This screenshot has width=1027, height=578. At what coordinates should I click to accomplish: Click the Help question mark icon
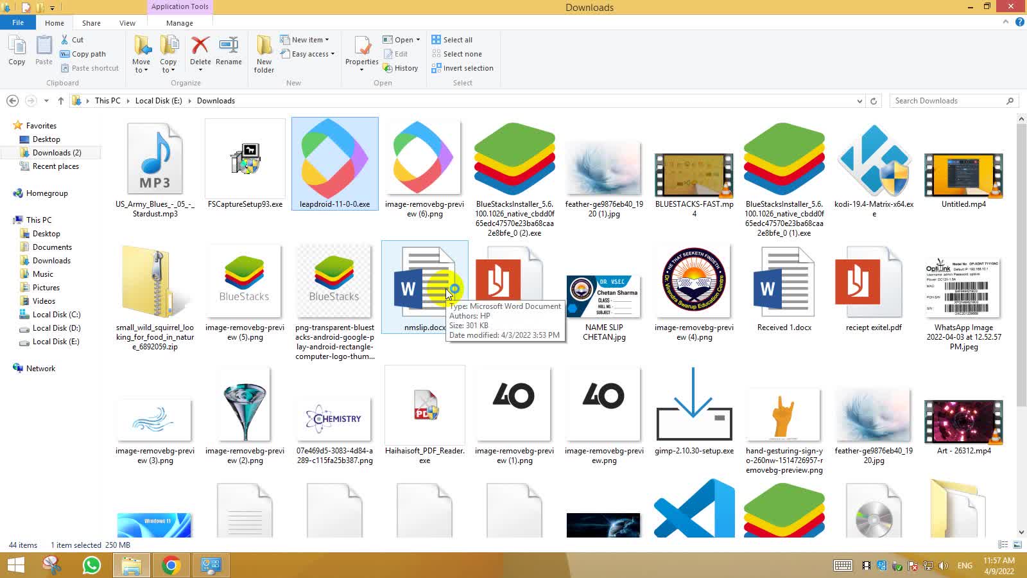tap(1019, 22)
